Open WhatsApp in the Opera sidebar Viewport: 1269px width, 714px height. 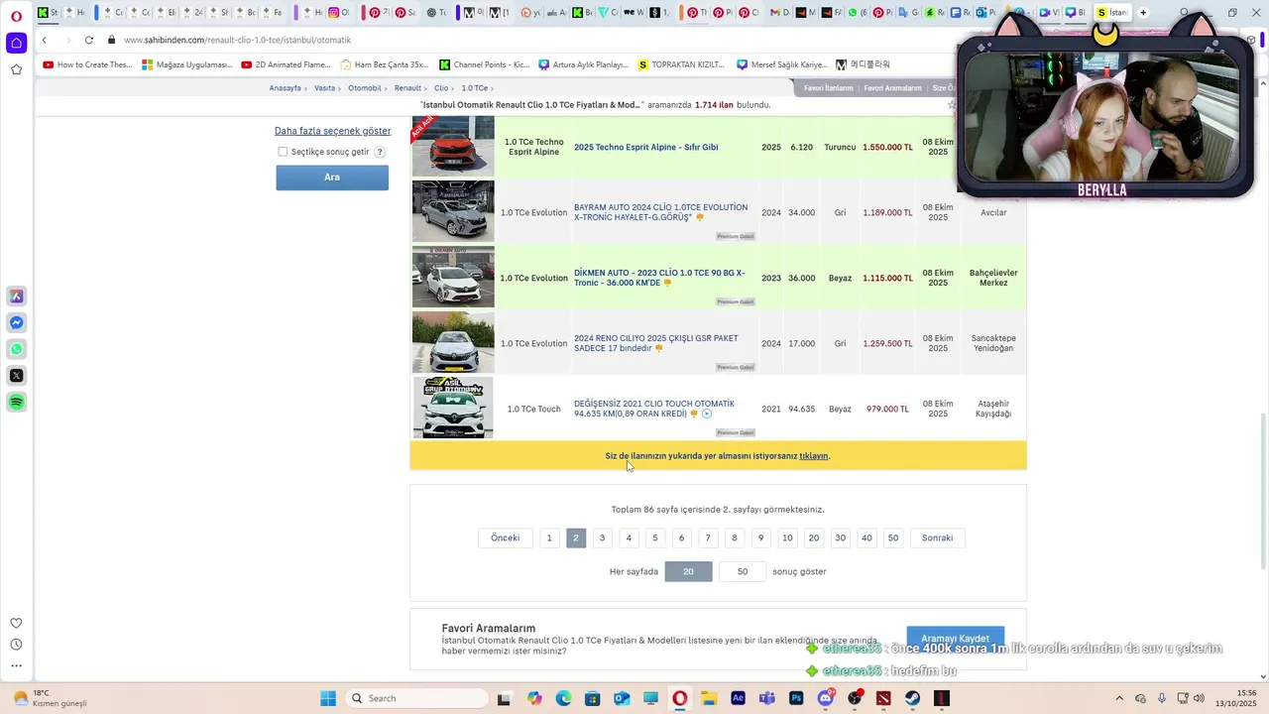[x=17, y=349]
